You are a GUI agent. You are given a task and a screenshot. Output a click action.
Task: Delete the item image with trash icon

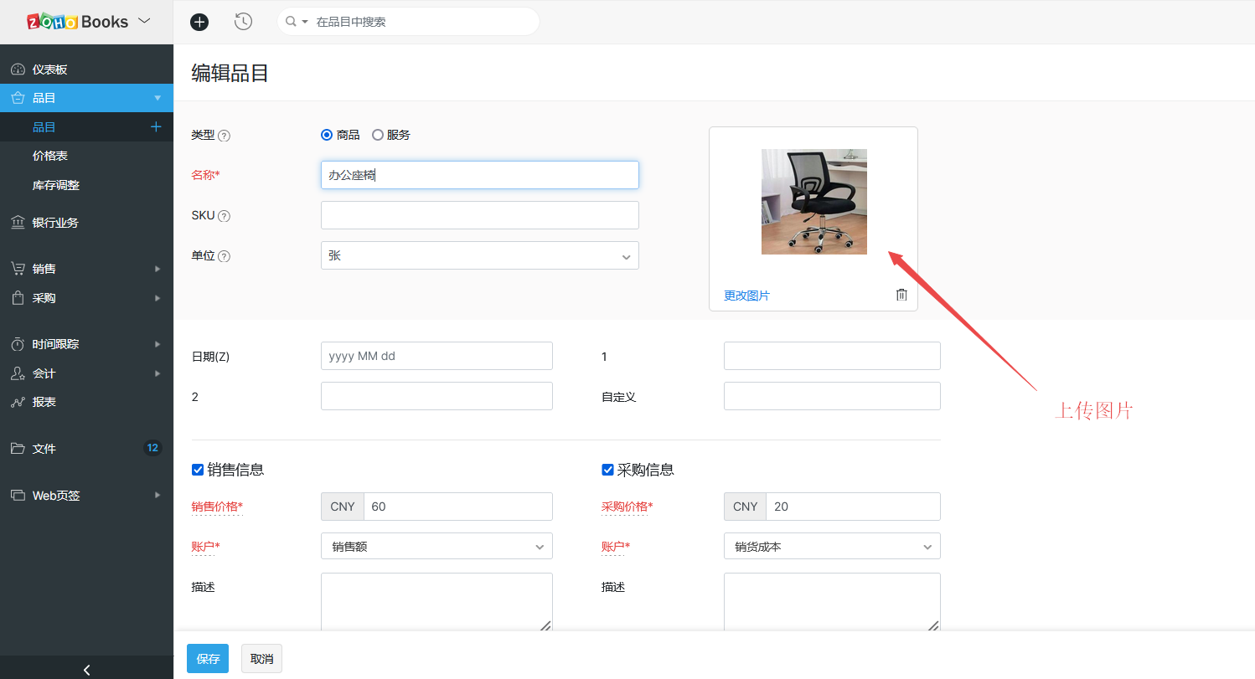click(x=901, y=295)
